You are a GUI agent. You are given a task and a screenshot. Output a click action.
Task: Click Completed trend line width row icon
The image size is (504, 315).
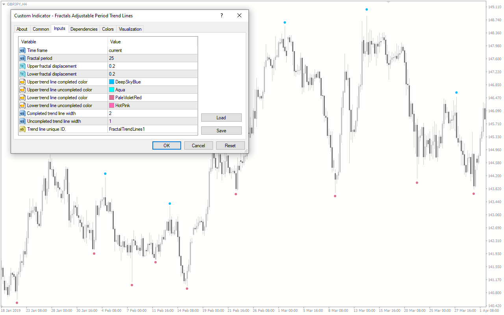coord(22,113)
